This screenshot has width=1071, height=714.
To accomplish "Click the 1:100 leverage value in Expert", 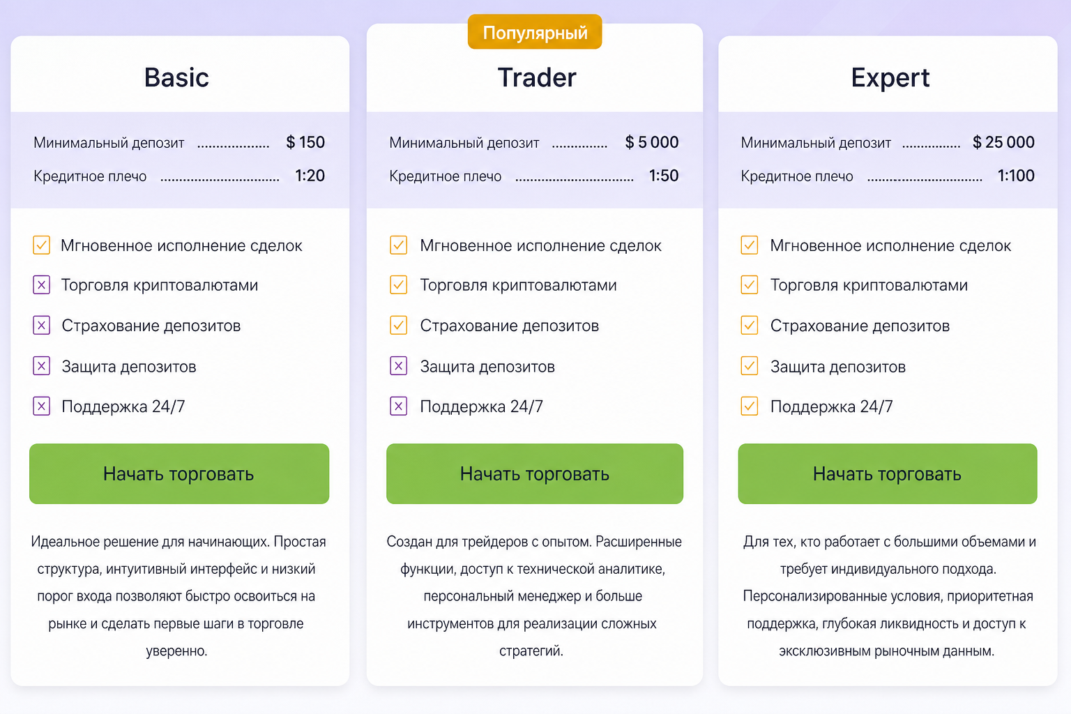I will tap(1016, 176).
